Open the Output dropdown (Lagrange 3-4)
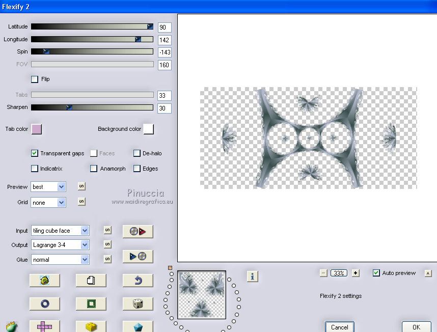 (x=60, y=245)
